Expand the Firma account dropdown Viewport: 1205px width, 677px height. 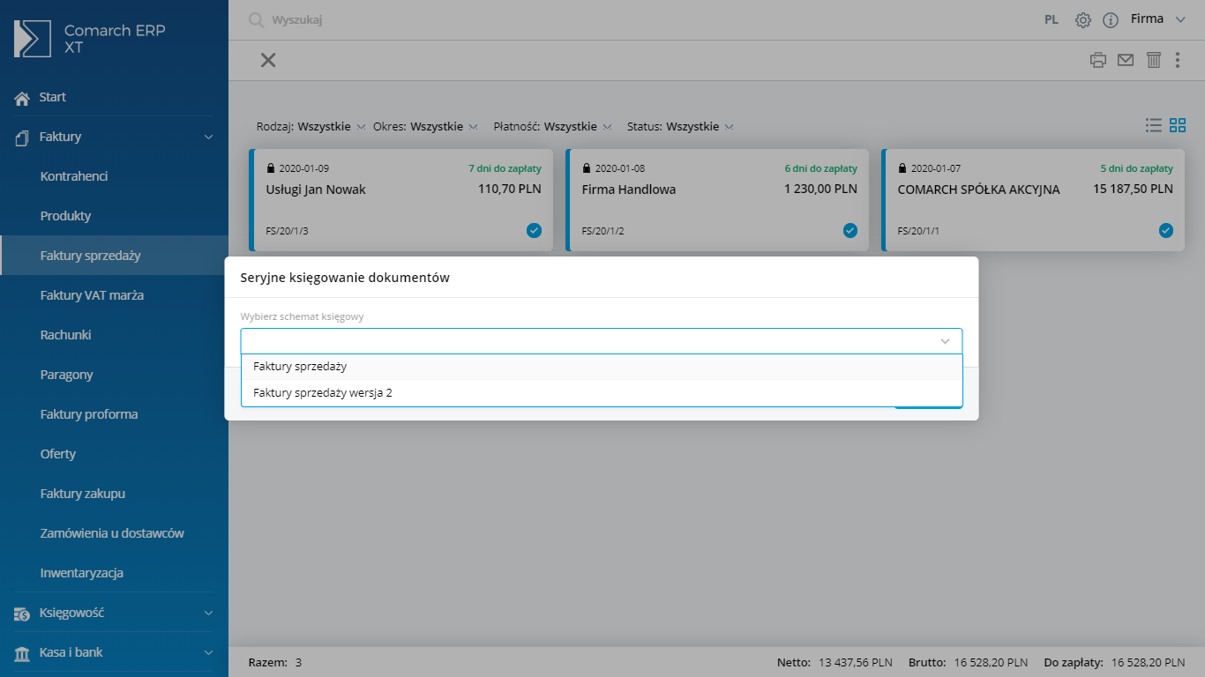1157,19
